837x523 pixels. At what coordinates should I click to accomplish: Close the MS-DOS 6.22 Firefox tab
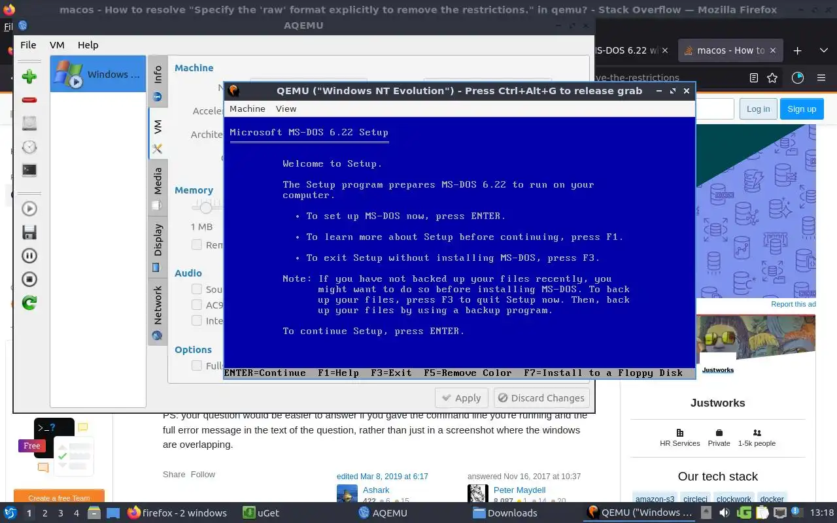point(665,50)
